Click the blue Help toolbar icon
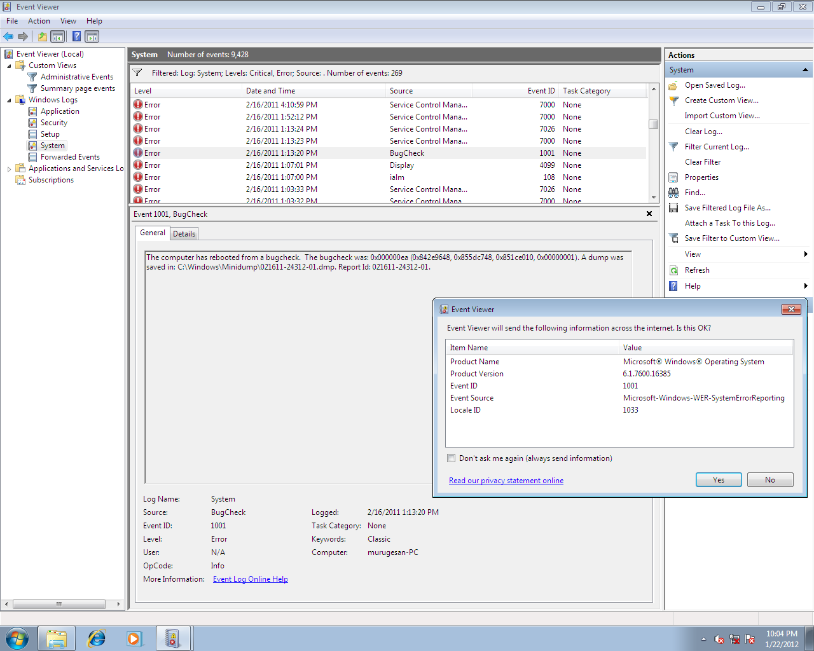Screen dimensions: 814x651 tap(76, 36)
